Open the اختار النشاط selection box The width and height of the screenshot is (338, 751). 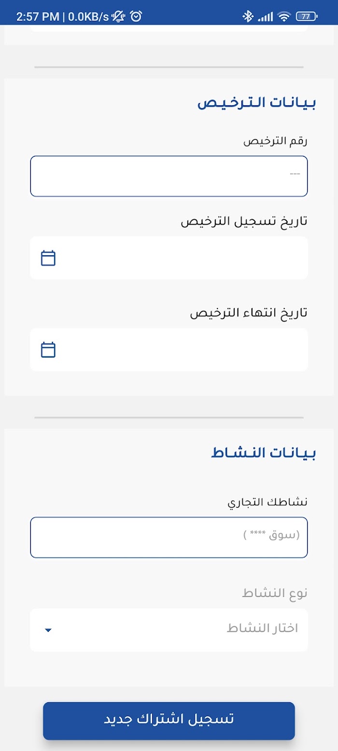169,630
